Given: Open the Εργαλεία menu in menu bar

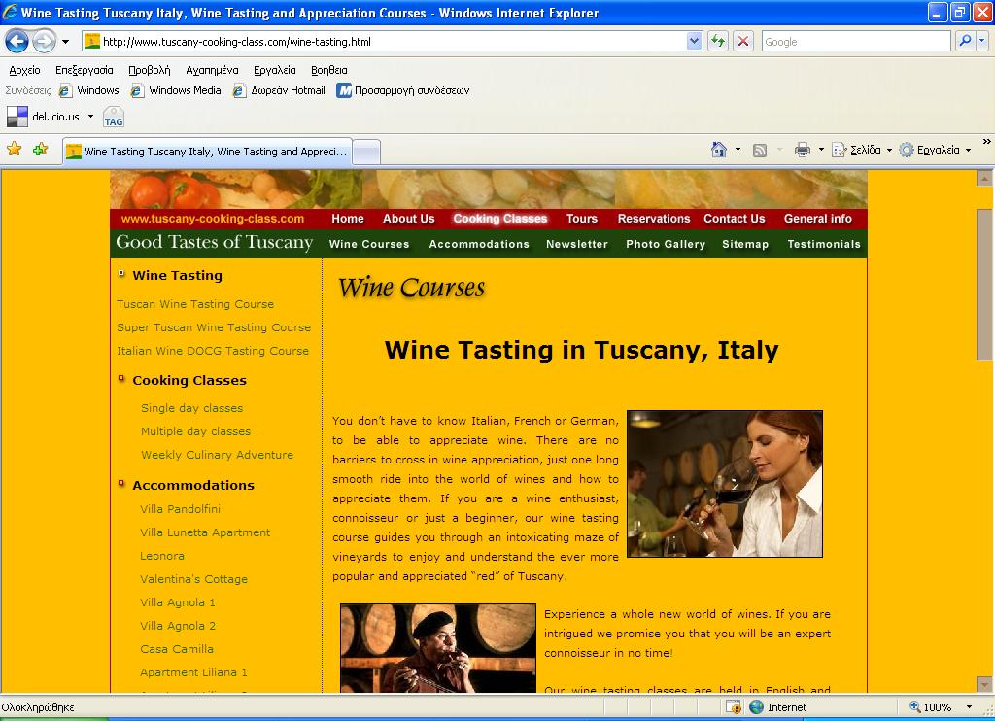Looking at the screenshot, I should click(x=274, y=70).
